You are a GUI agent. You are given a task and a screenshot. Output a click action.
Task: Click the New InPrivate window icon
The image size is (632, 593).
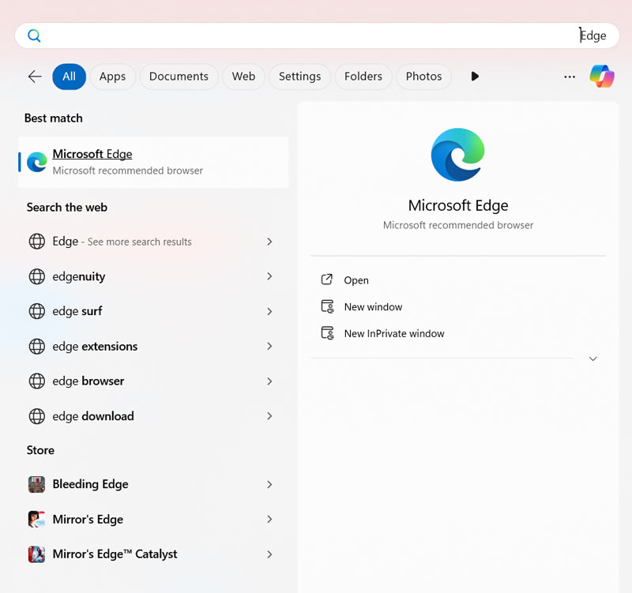pyautogui.click(x=327, y=333)
